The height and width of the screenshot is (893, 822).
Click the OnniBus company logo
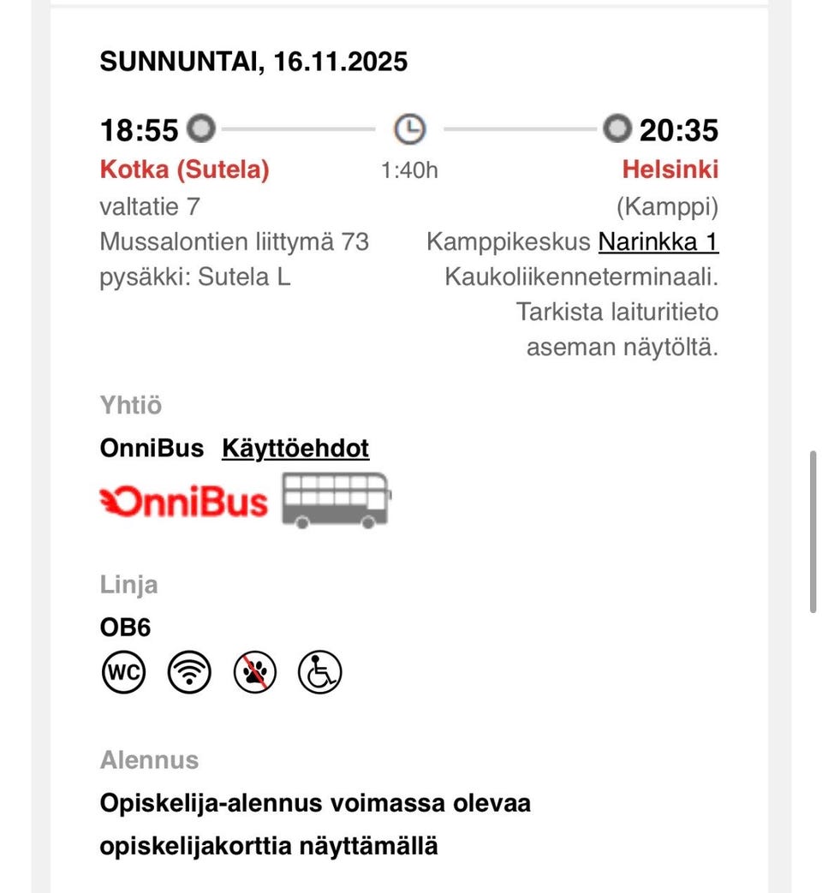[185, 502]
